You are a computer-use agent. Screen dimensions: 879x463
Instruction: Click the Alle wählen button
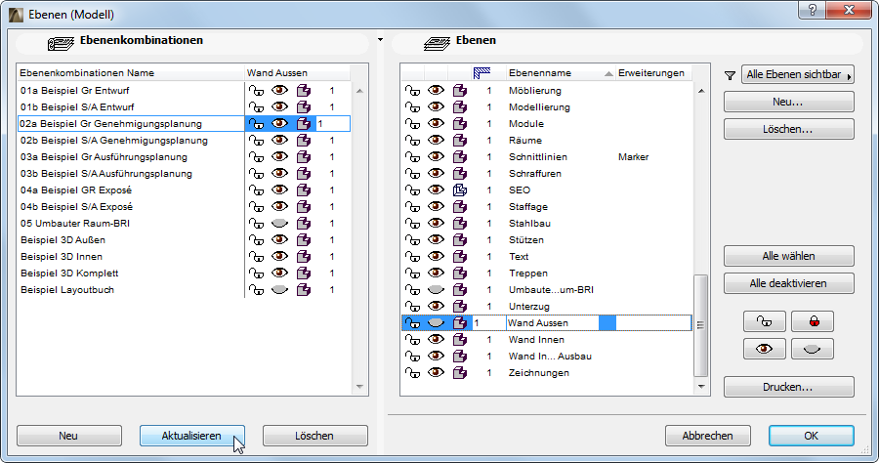point(789,256)
